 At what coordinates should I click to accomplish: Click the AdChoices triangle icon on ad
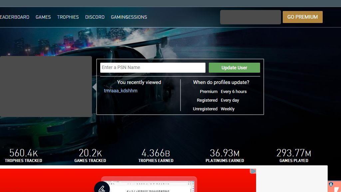pos(253,171)
